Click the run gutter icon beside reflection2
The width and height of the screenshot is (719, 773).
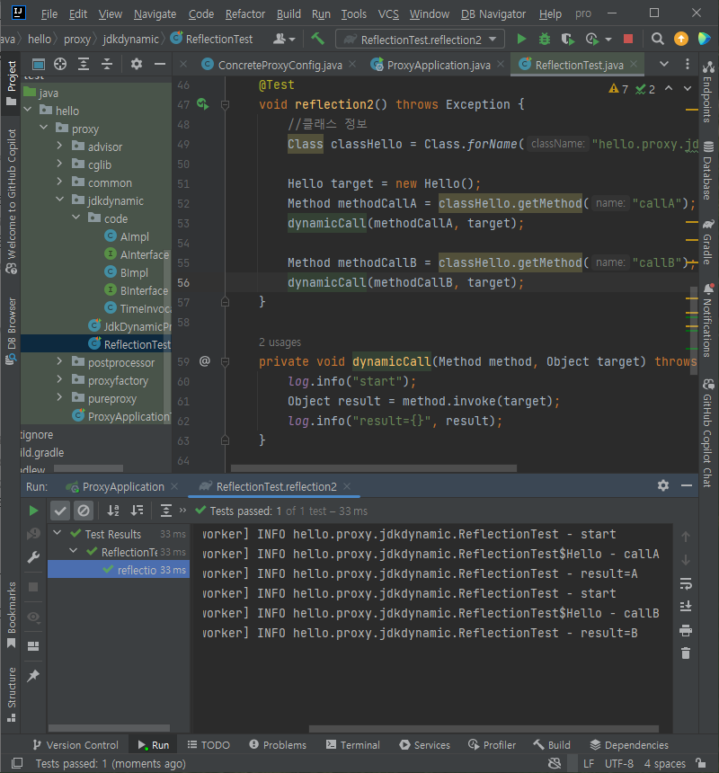203,105
